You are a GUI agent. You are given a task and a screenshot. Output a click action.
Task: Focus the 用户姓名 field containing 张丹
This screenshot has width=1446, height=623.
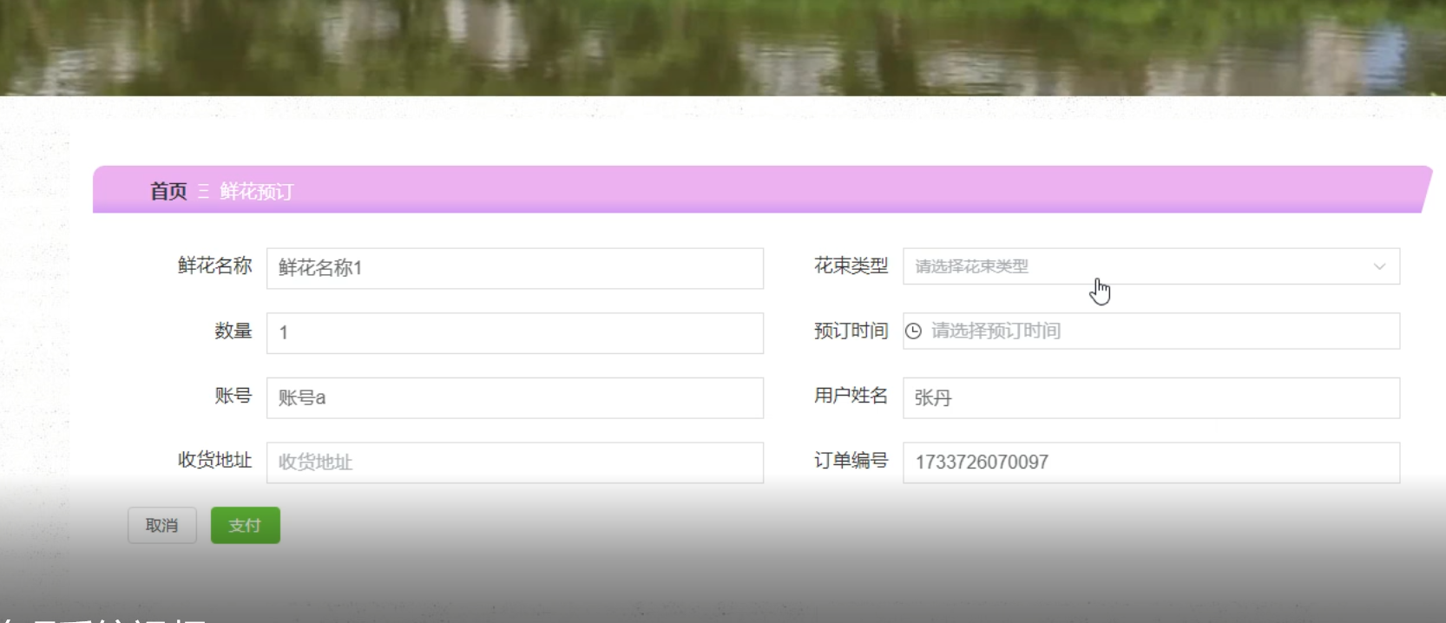[x=1150, y=397]
